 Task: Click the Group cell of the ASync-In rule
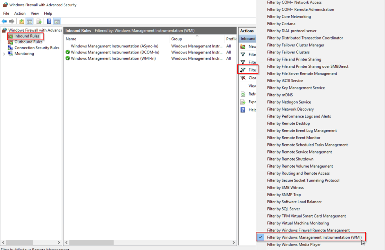click(x=197, y=46)
